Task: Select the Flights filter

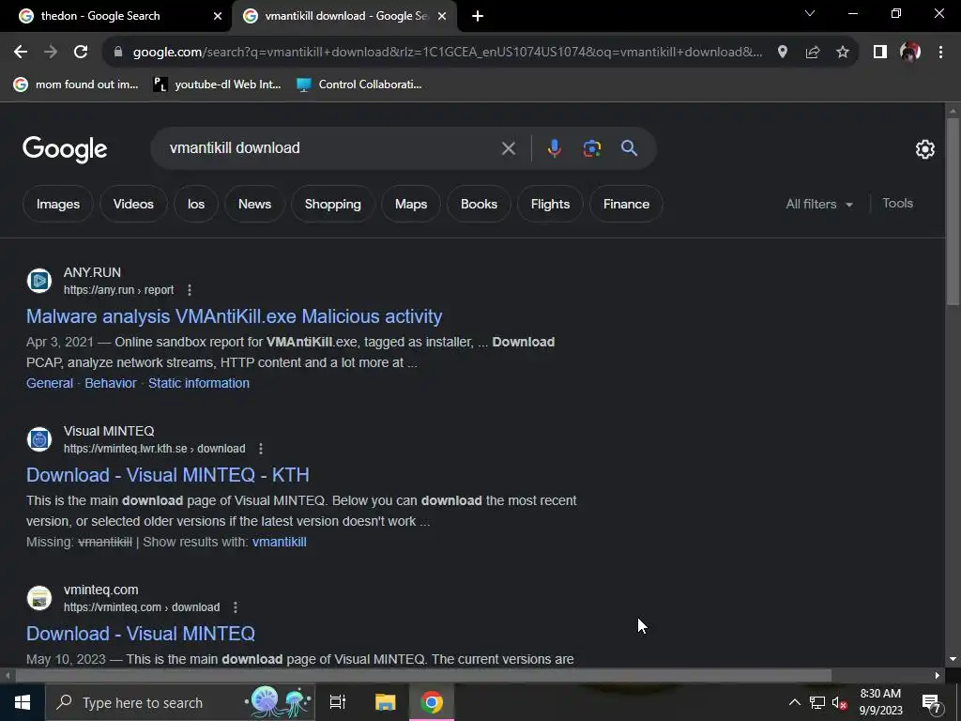Action: point(550,204)
